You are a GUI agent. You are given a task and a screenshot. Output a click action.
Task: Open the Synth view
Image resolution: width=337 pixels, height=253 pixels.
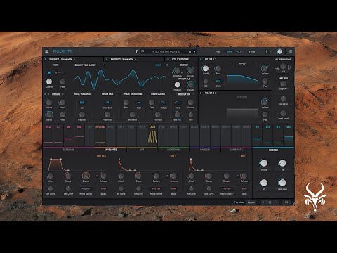(229, 51)
